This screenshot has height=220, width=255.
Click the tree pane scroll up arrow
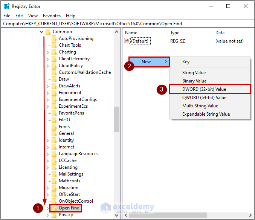117,32
